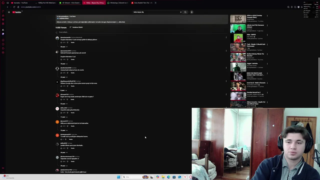
Task: Like the 'Grogi bile arada gelip dinliyordur' comment
Action: 61,113
